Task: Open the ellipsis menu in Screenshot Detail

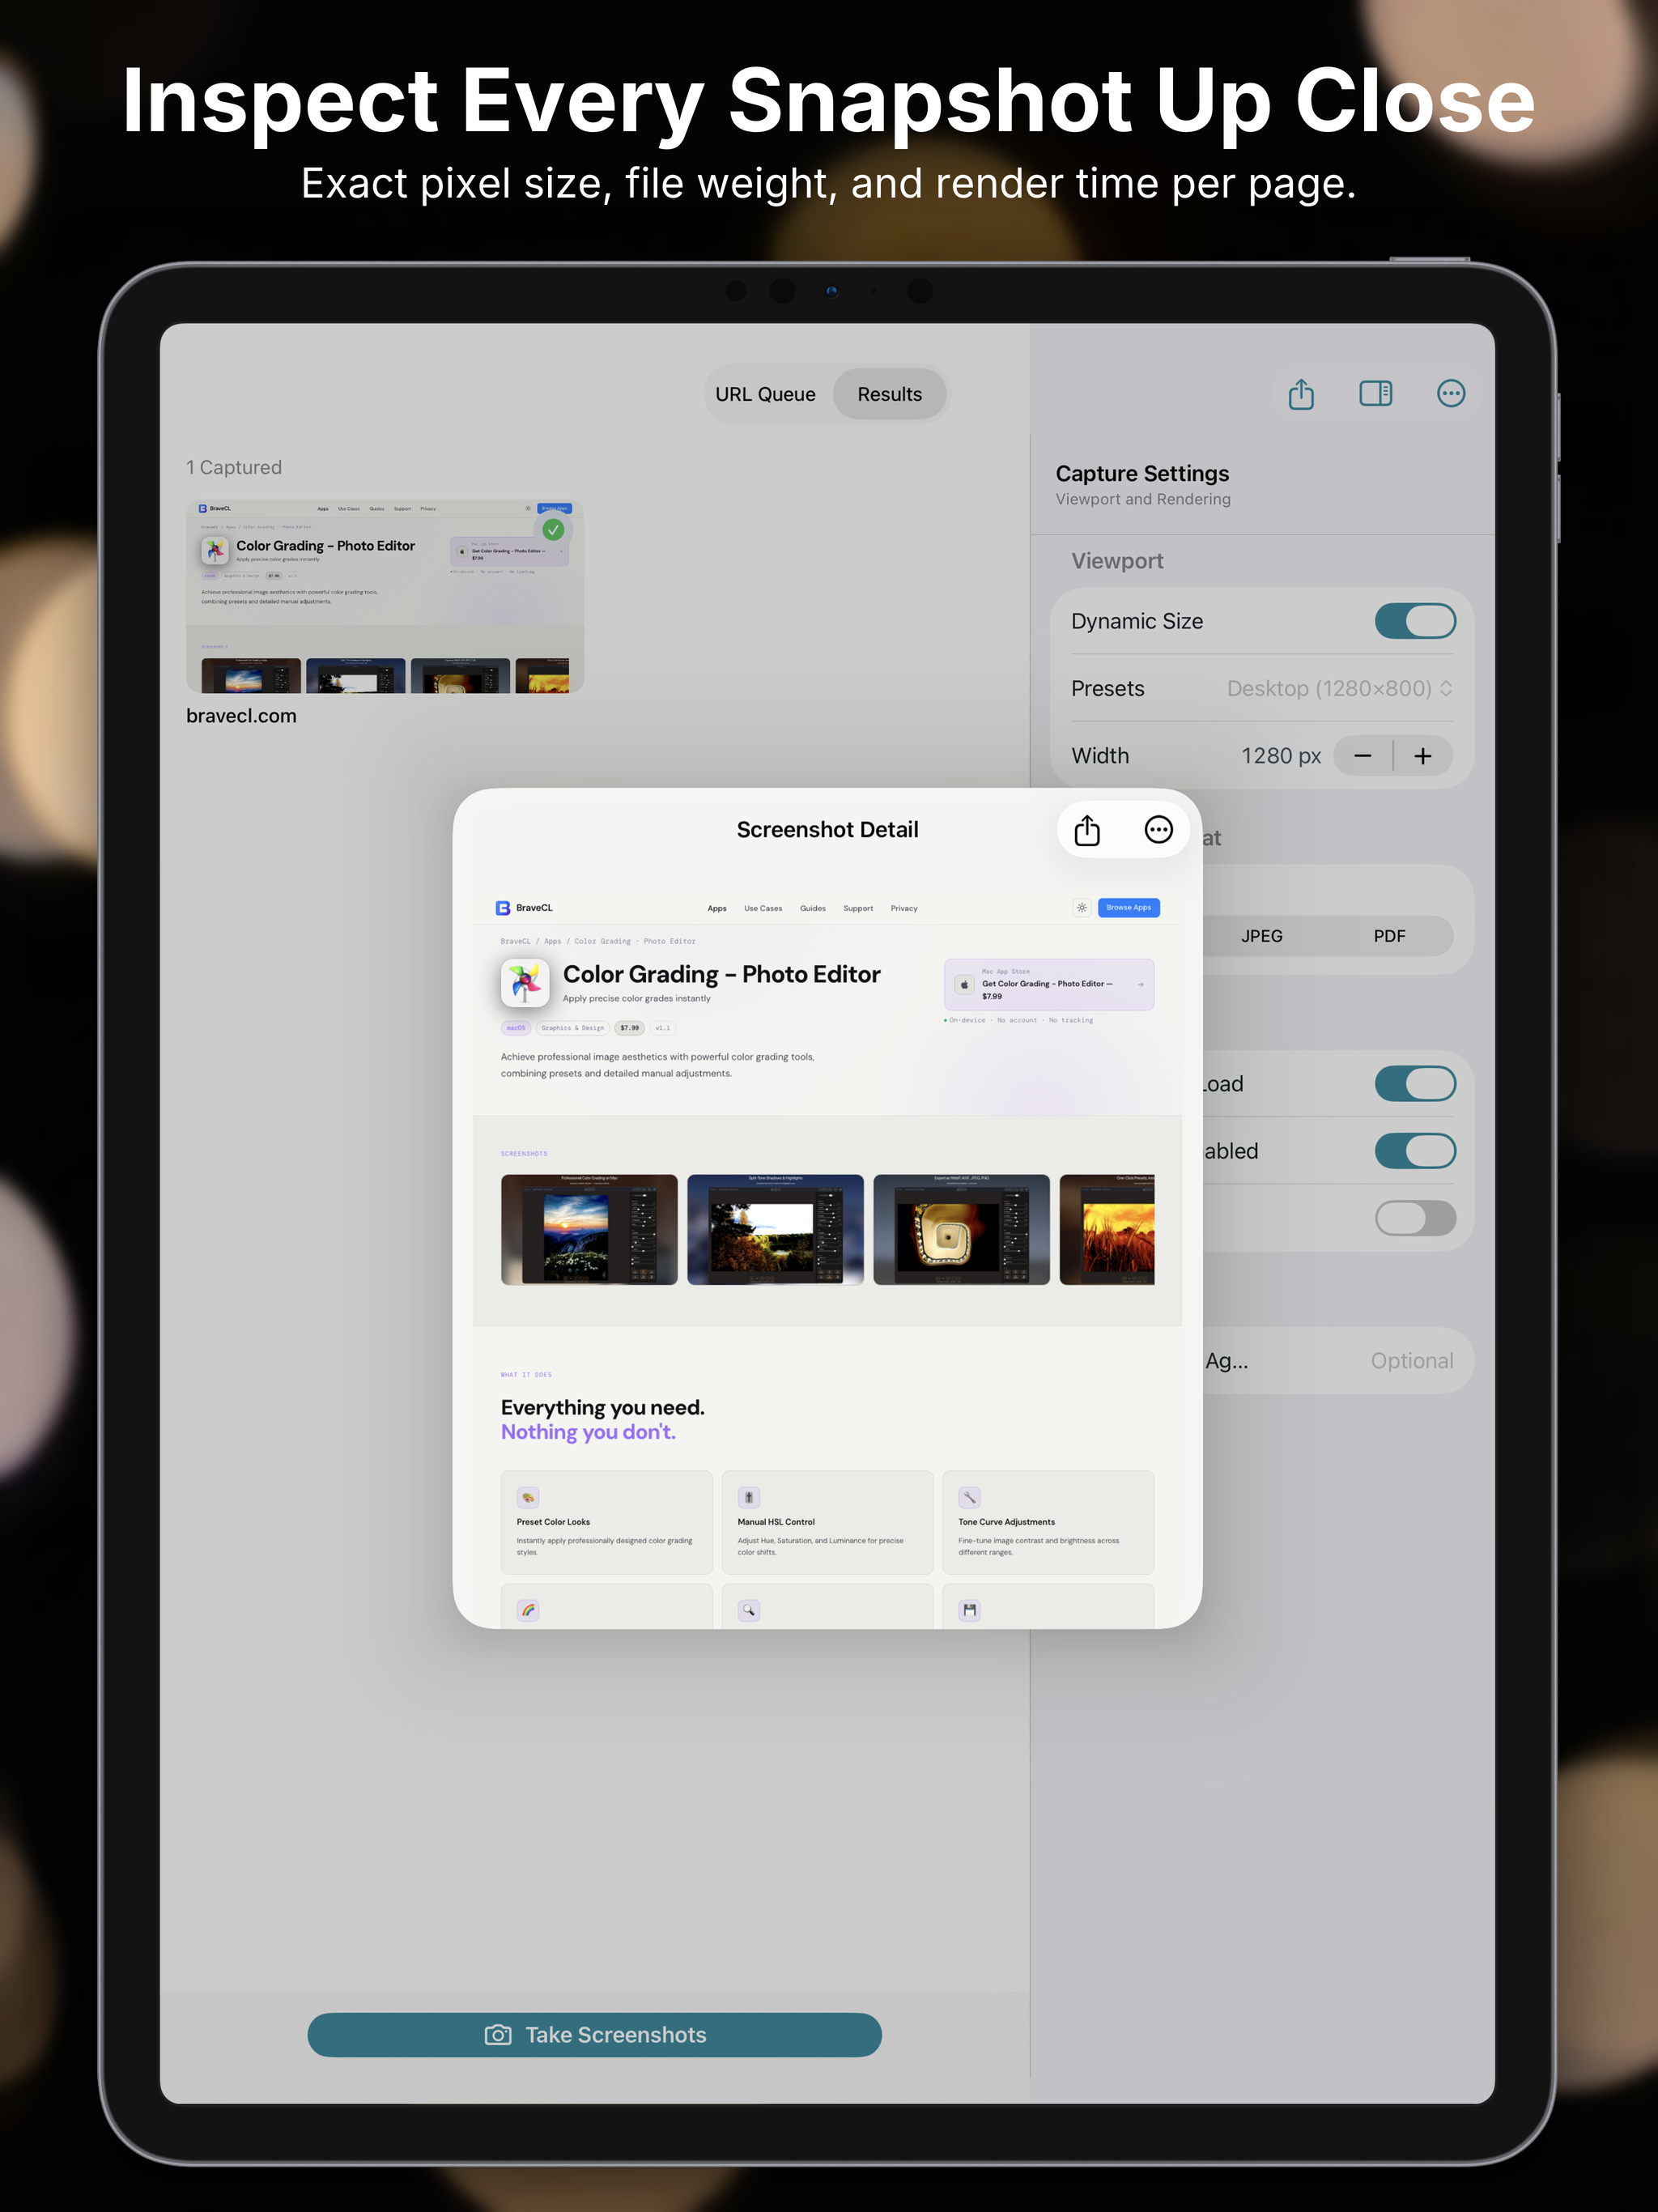Action: (1159, 830)
